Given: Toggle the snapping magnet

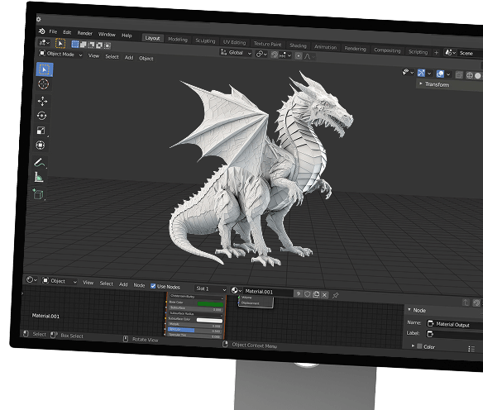Looking at the screenshot, I should point(275,55).
